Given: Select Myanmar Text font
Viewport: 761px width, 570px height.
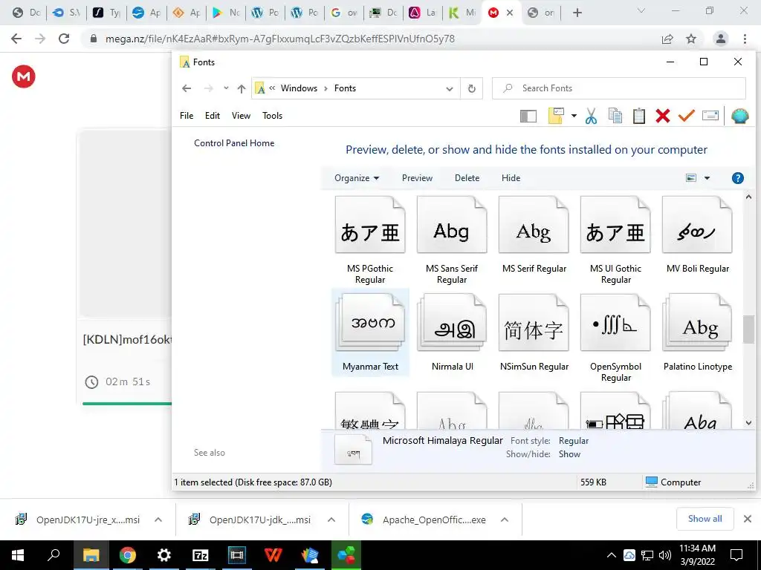Looking at the screenshot, I should pyautogui.click(x=370, y=332).
